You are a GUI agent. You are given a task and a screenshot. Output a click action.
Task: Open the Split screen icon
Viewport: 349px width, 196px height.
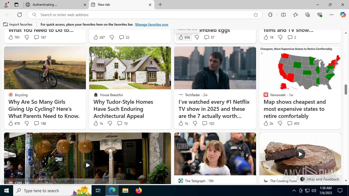pyautogui.click(x=283, y=15)
